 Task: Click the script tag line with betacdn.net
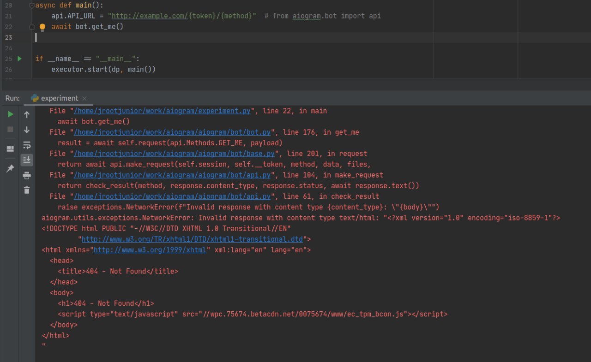click(253, 314)
